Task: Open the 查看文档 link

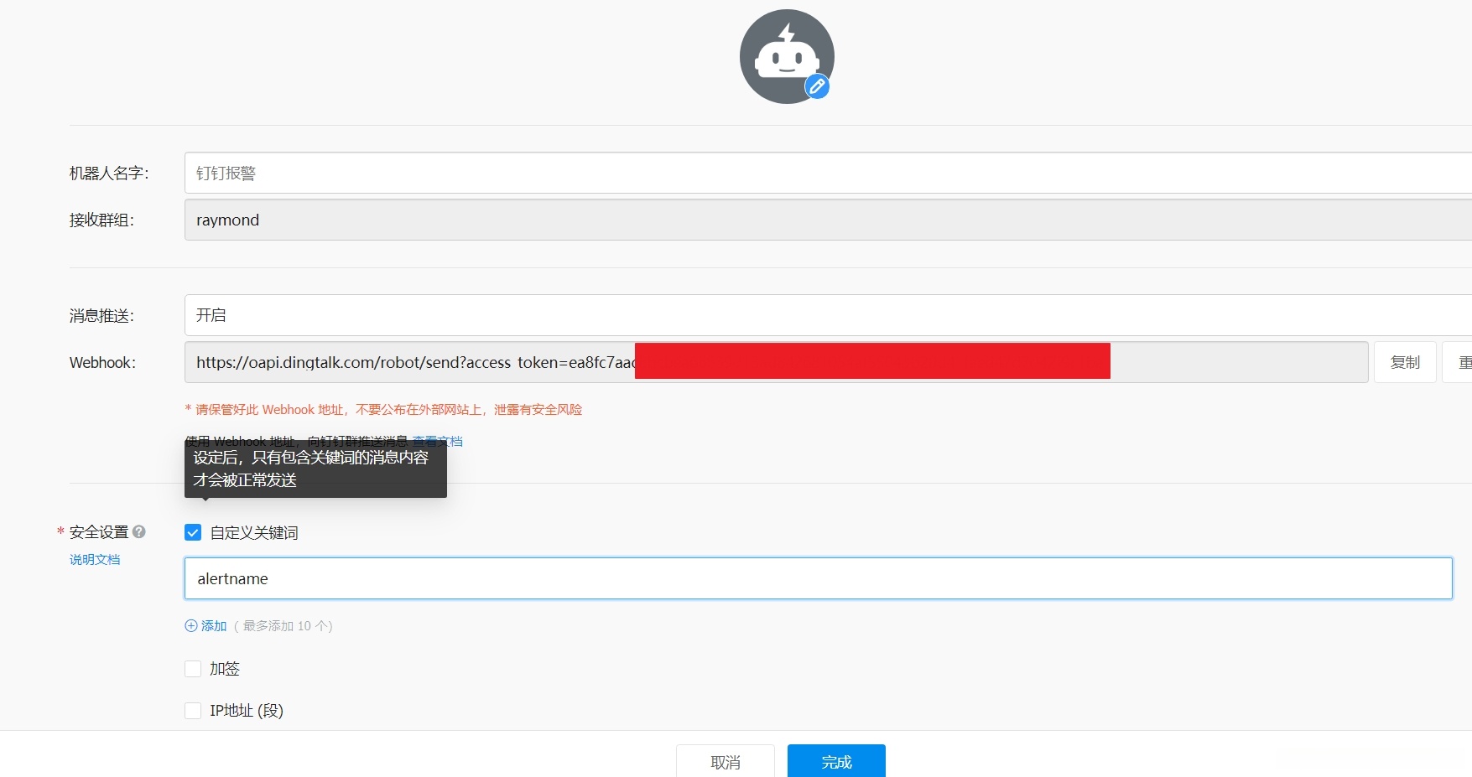Action: click(437, 441)
